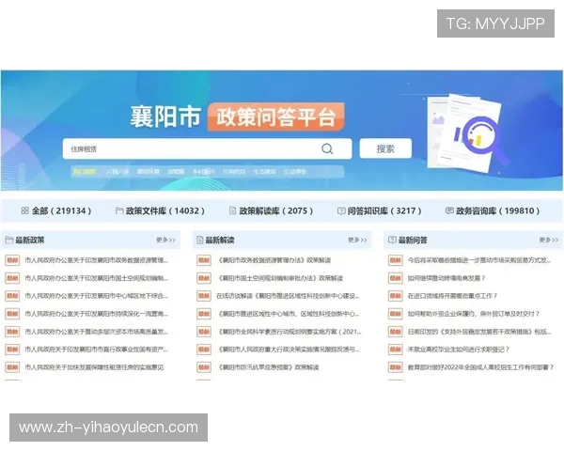Click 最新 badge beside 《襄阳市防汛抗旱应急预案》政策解读
This screenshot has width=564, height=451.
coord(204,367)
